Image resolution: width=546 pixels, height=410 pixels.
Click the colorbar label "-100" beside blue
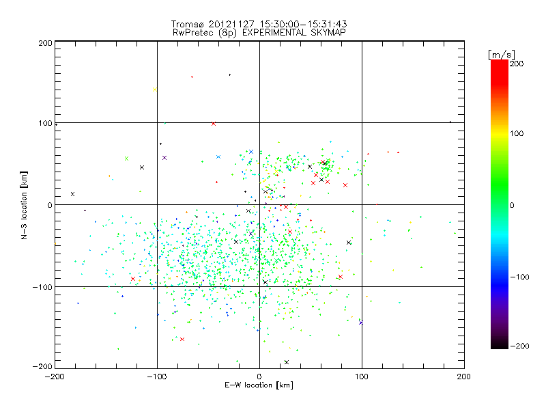coord(519,277)
